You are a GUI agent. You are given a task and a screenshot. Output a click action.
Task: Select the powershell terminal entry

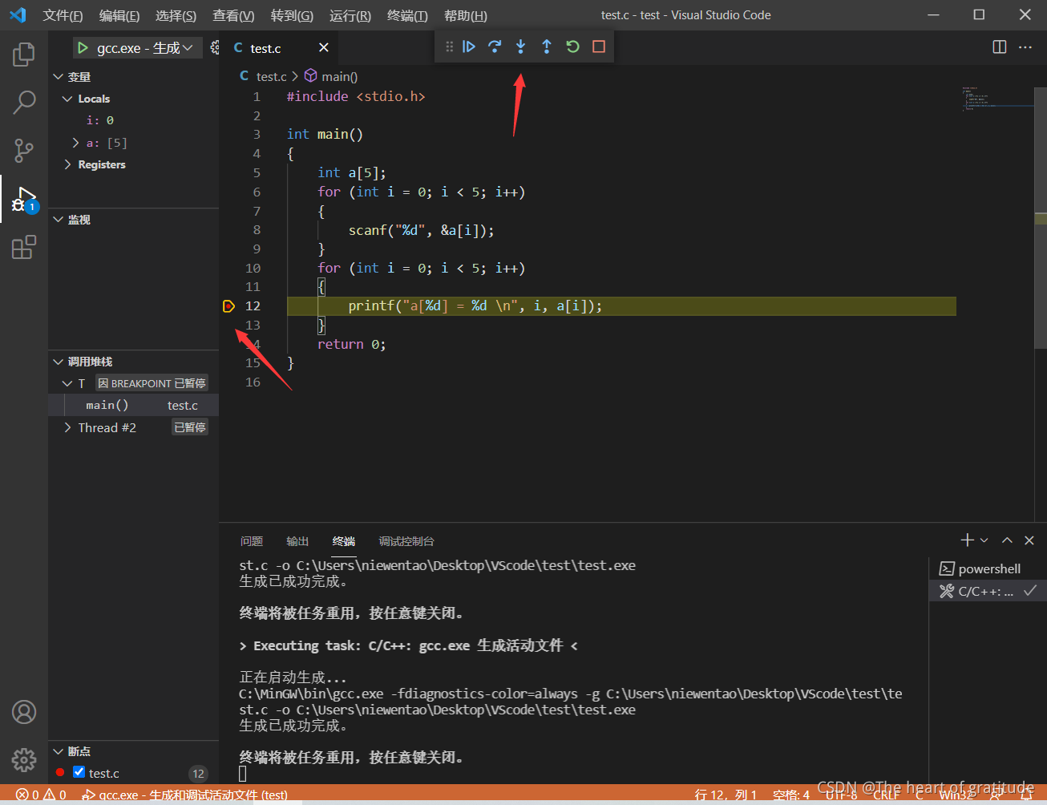tap(988, 568)
